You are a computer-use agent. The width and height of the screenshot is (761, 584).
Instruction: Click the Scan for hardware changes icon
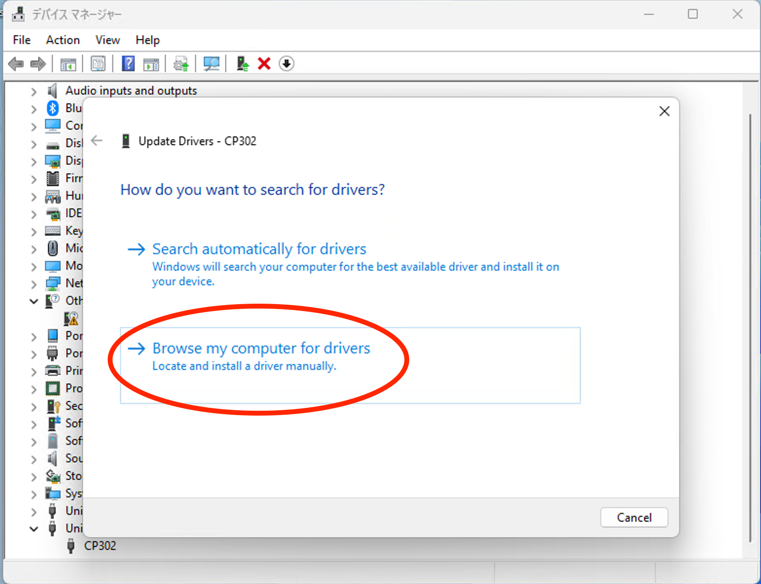click(x=211, y=64)
